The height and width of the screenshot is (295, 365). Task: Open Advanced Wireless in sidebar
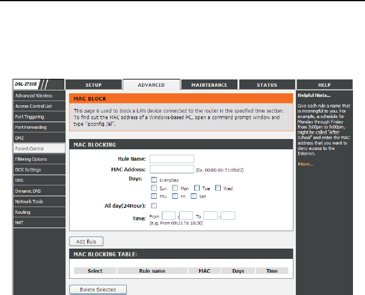click(x=39, y=96)
